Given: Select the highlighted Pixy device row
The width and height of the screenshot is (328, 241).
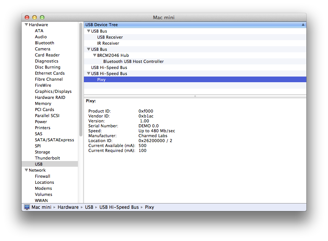Looking at the screenshot, I should pos(101,80).
